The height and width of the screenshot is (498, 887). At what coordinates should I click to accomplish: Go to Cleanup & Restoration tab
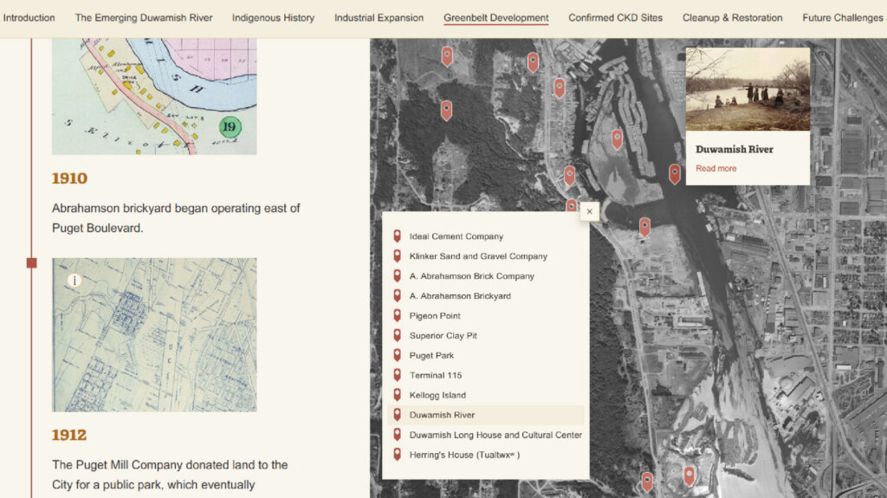pos(733,17)
